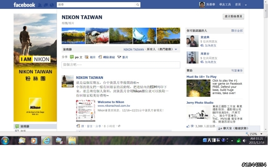Click the war game ad image
This screenshot has width=269, height=168.
[x=198, y=88]
